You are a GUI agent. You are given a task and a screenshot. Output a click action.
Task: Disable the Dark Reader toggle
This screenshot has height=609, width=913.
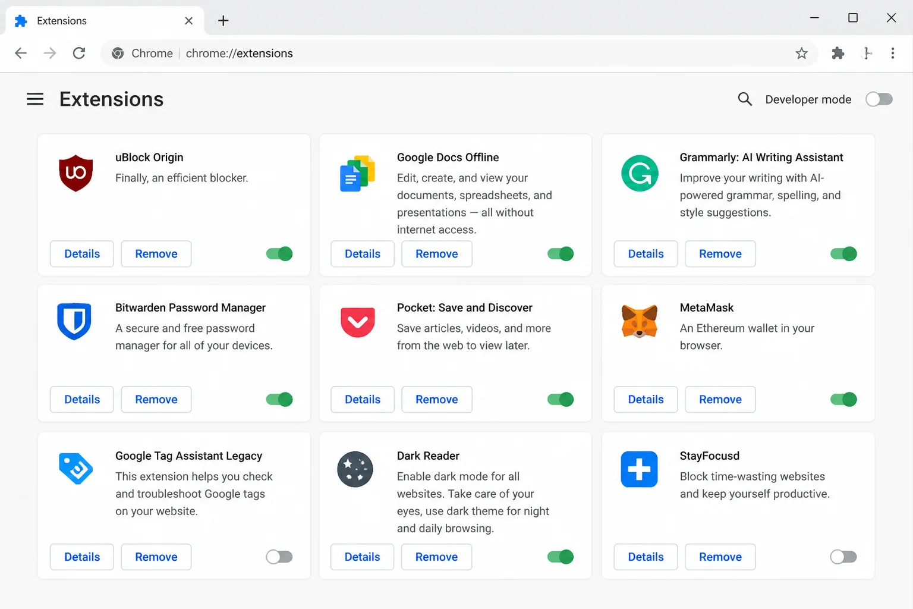tap(561, 557)
